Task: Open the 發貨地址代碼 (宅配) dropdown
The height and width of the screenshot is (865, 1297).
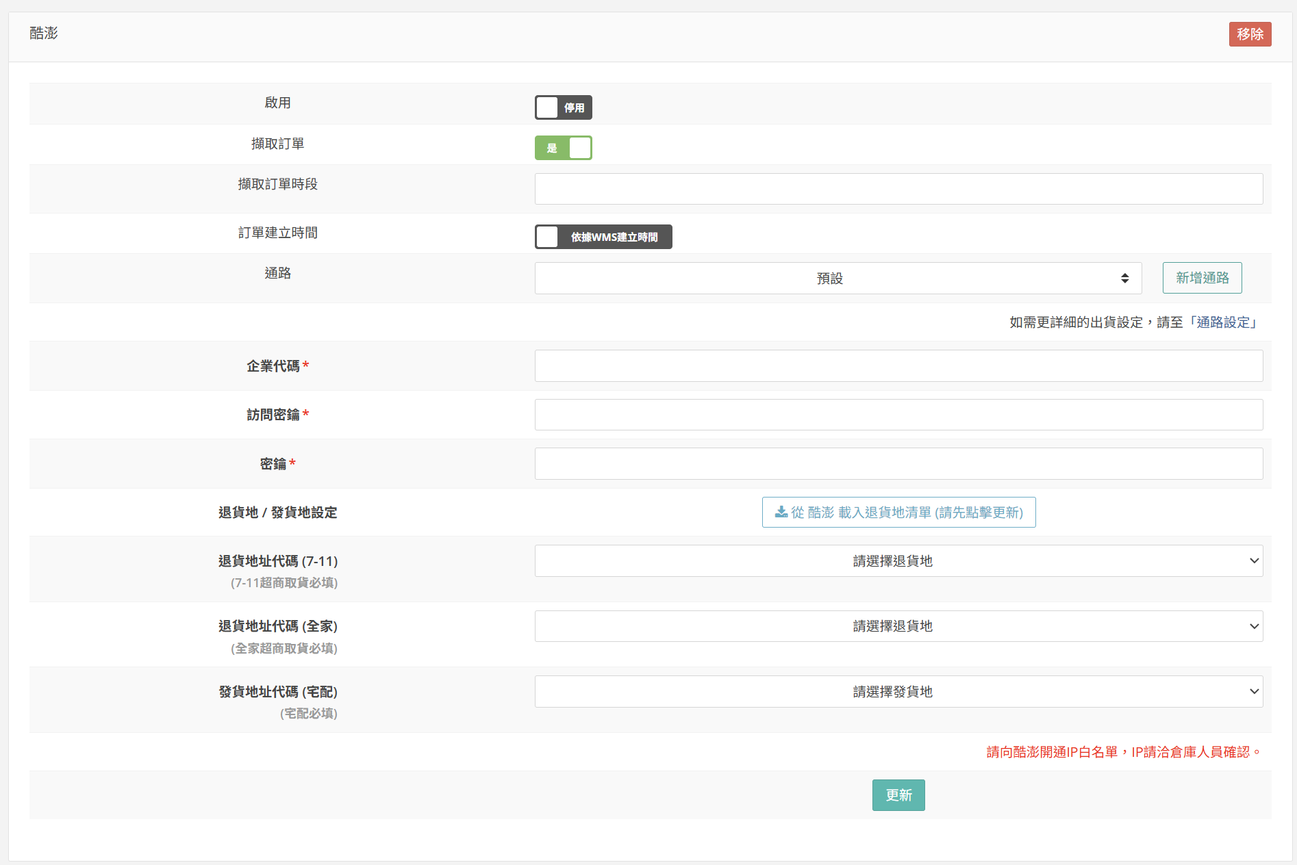Action: tap(898, 692)
